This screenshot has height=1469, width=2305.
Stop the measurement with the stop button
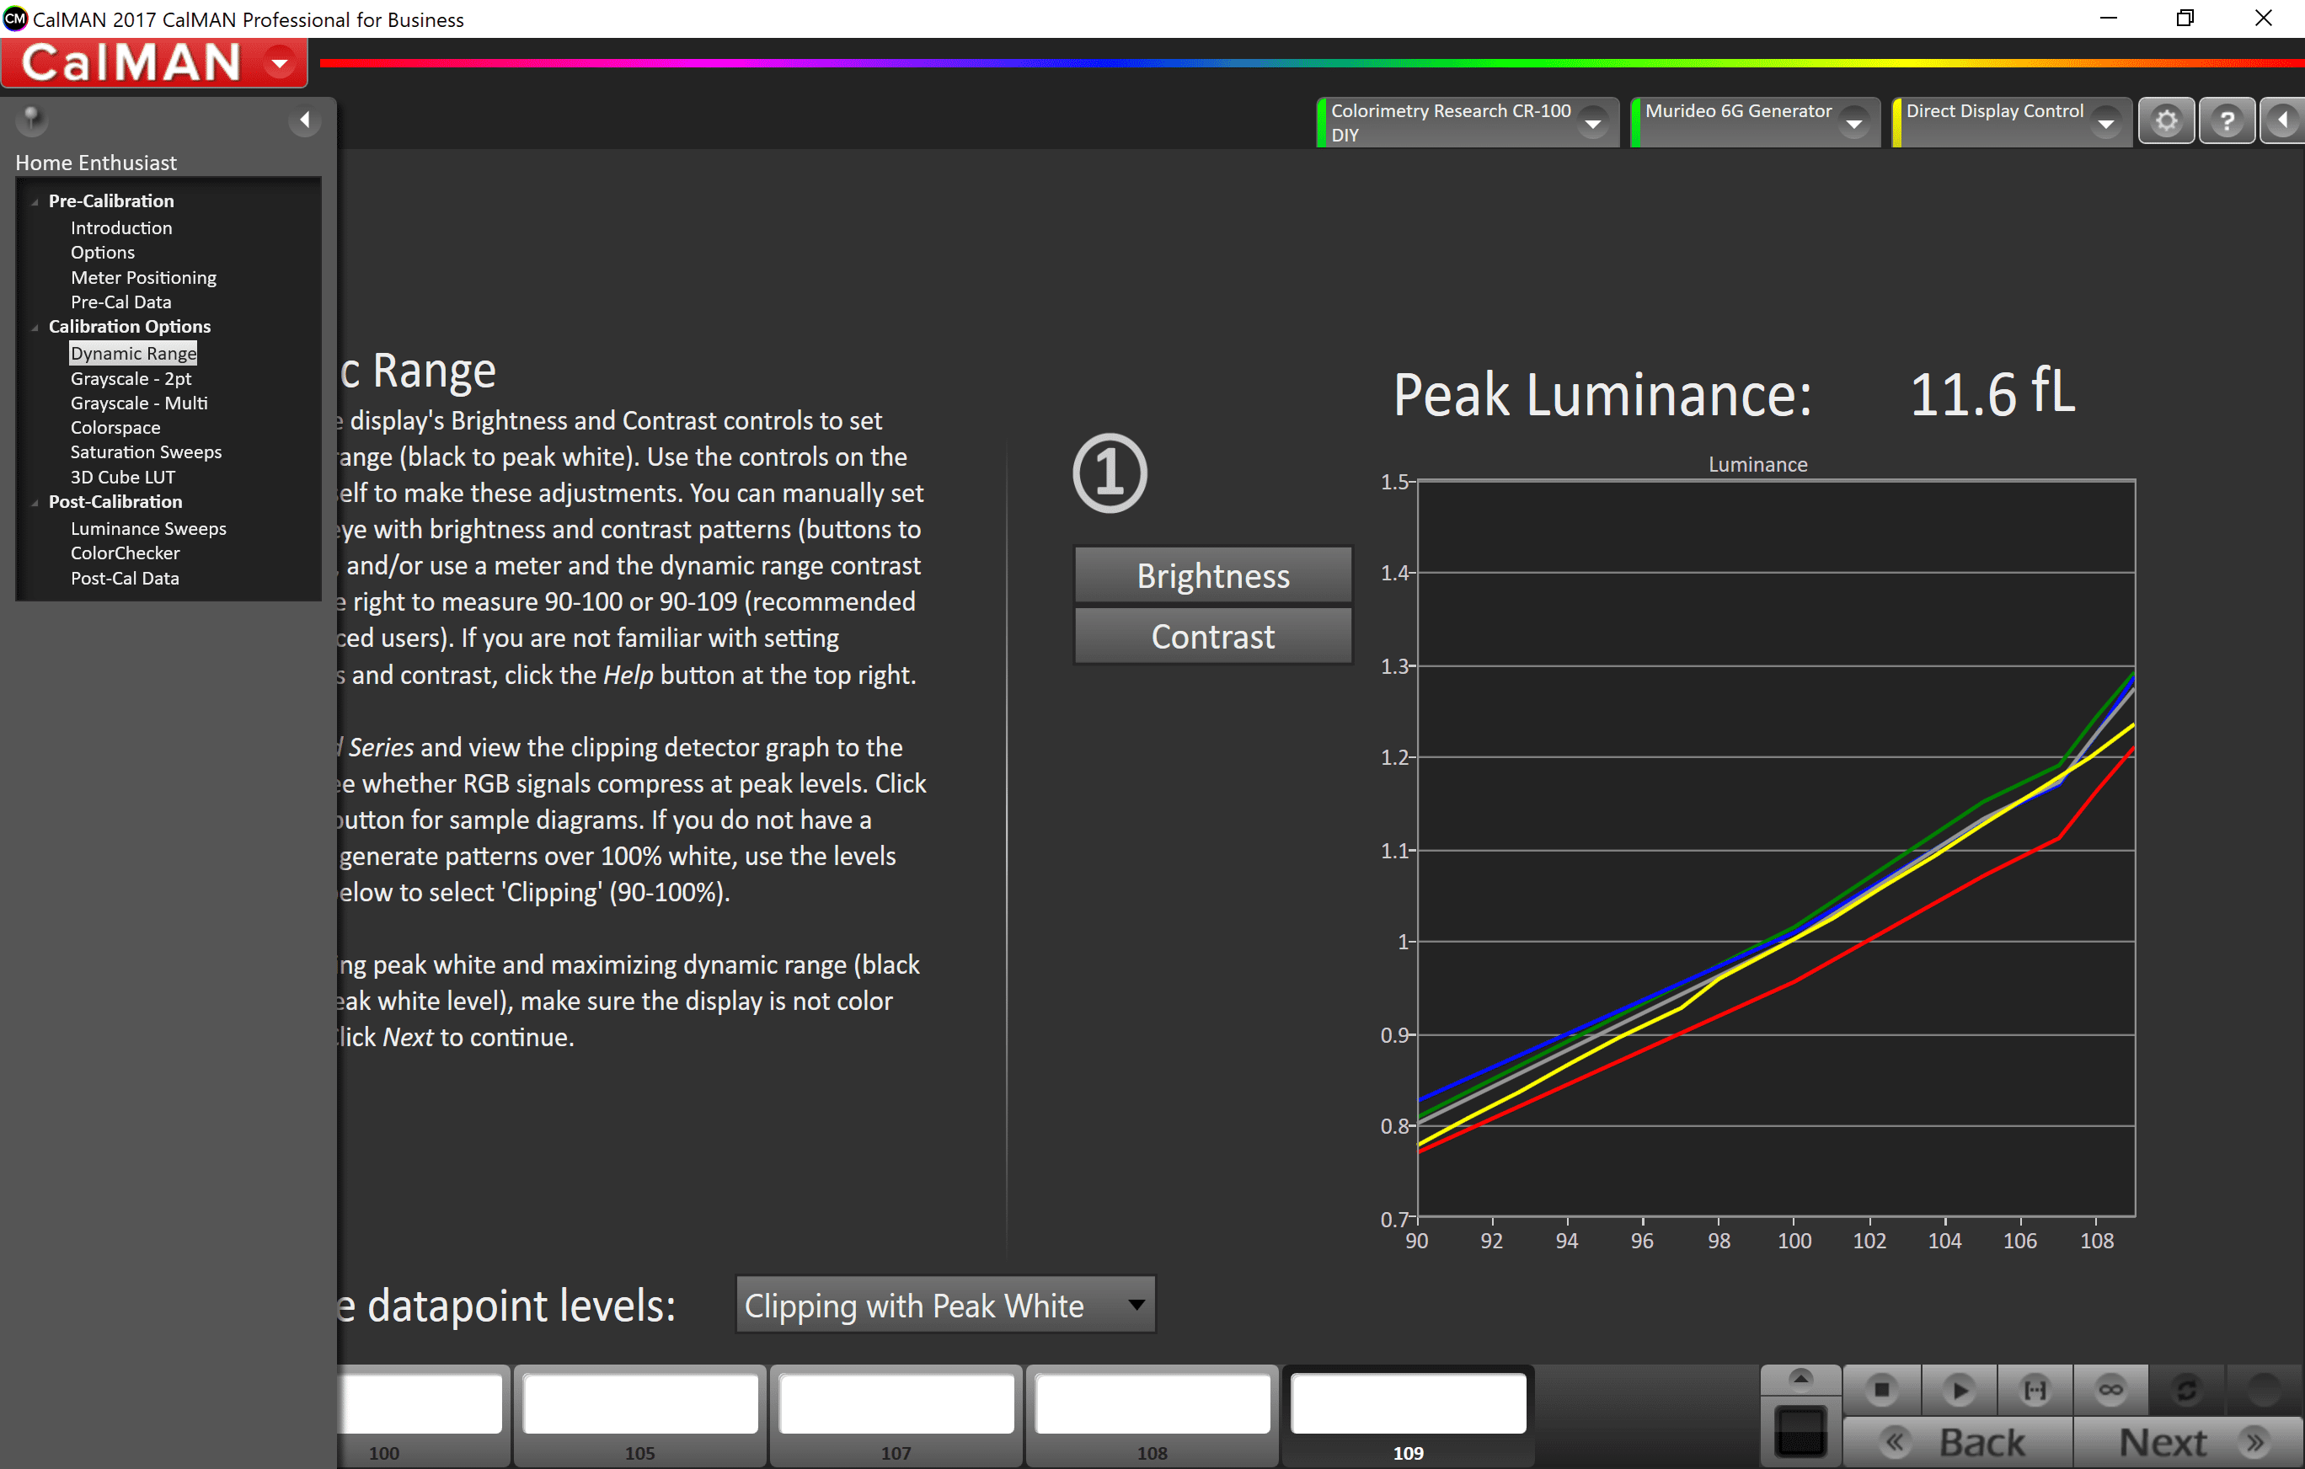[1882, 1391]
